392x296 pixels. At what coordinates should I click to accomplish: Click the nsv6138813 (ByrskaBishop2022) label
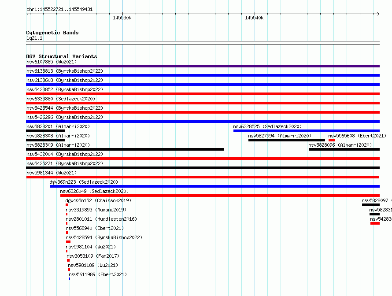(x=65, y=71)
